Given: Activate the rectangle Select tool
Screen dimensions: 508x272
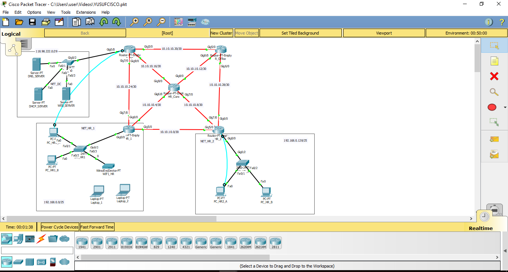Looking at the screenshot, I should pyautogui.click(x=493, y=45).
